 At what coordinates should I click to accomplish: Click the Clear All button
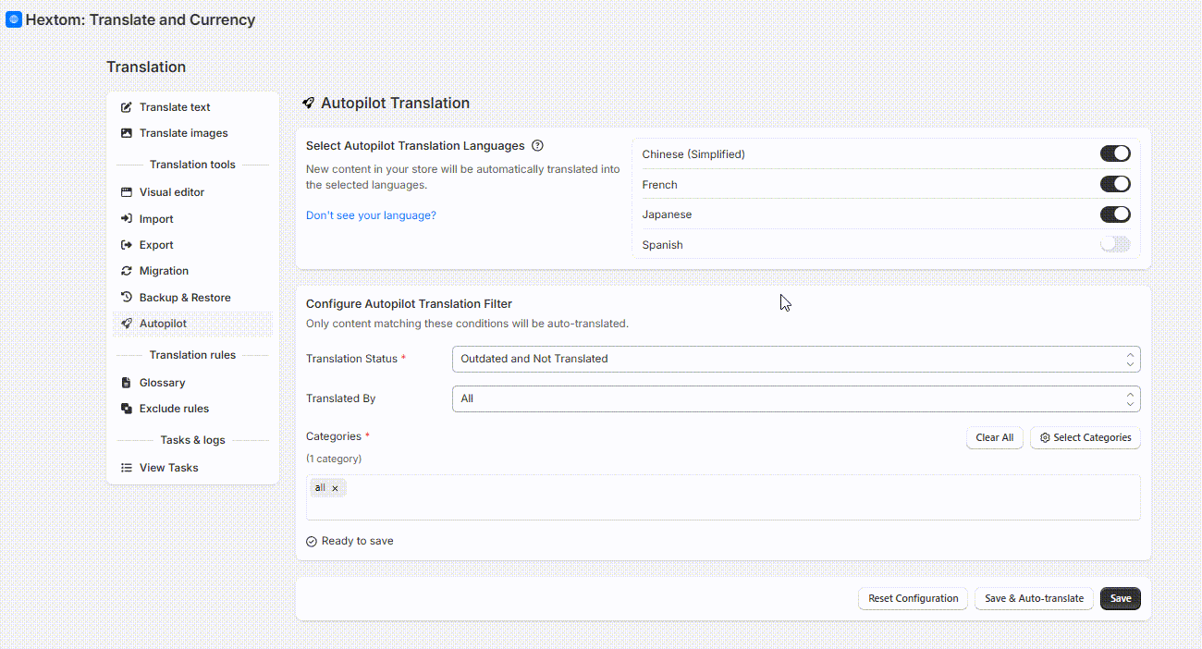(995, 438)
